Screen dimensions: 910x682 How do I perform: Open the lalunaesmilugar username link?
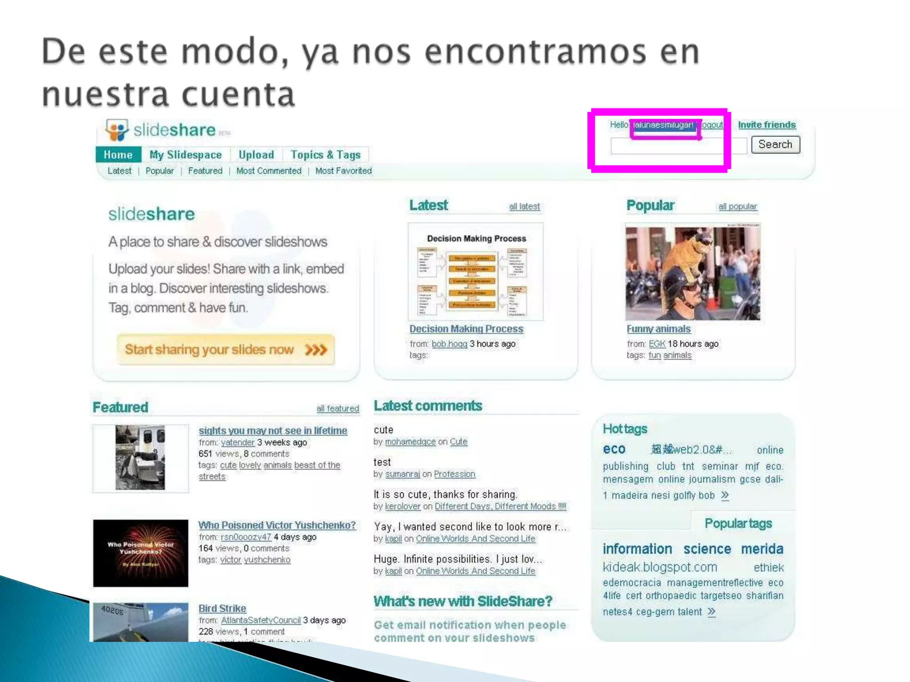point(663,125)
